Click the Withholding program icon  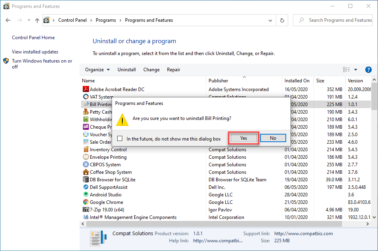[85, 119]
